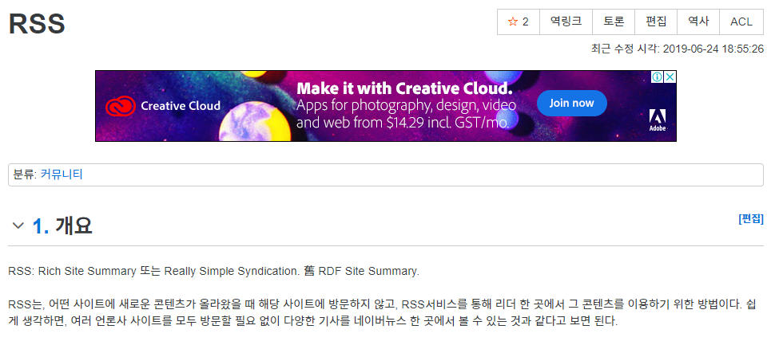Jump to section number 1. link
This screenshot has width=775, height=349.
(x=41, y=225)
